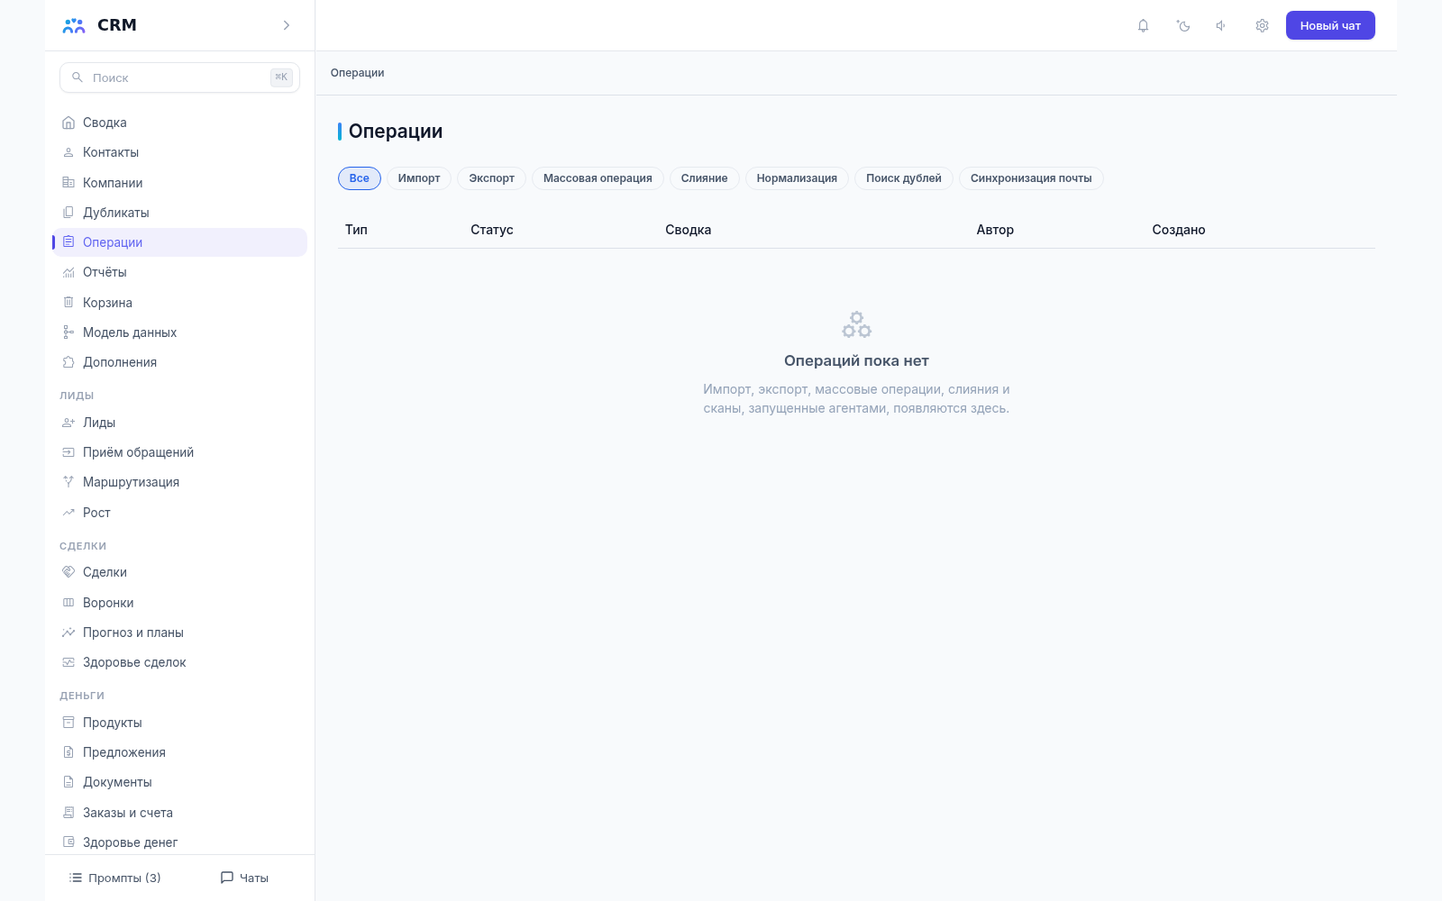This screenshot has height=901, width=1442.
Task: Focus the Поиск search field
Action: (x=179, y=77)
